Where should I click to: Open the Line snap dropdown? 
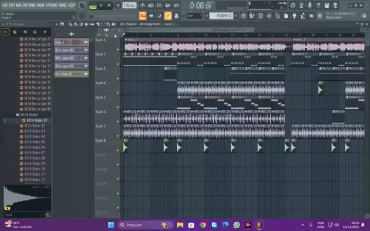pos(194,16)
